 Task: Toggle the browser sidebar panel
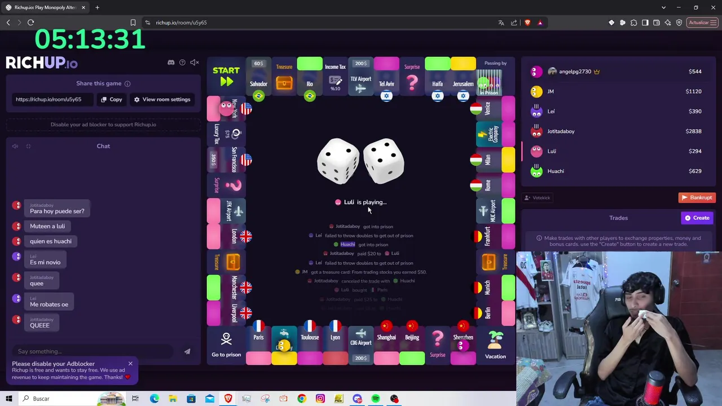pyautogui.click(x=645, y=23)
